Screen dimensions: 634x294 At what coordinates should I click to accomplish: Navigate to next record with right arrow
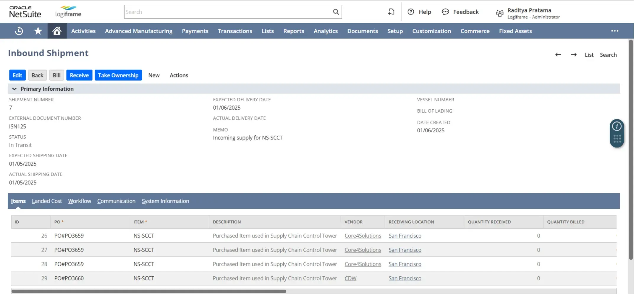[x=574, y=54]
